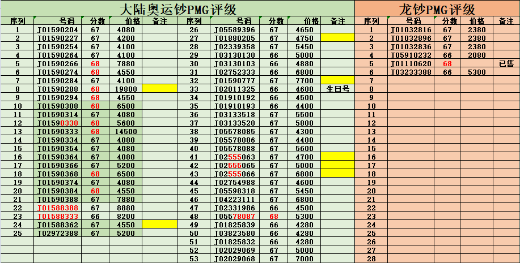Viewport: 520px width, 263px height.
Task: Click the price cell 5800
Action: [305, 123]
